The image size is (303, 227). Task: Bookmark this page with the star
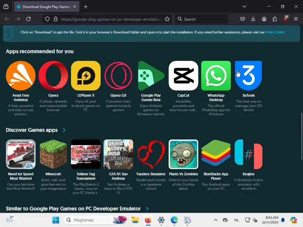point(167,19)
